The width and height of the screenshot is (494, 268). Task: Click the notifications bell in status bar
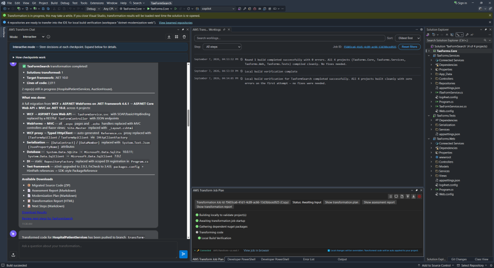point(491,266)
